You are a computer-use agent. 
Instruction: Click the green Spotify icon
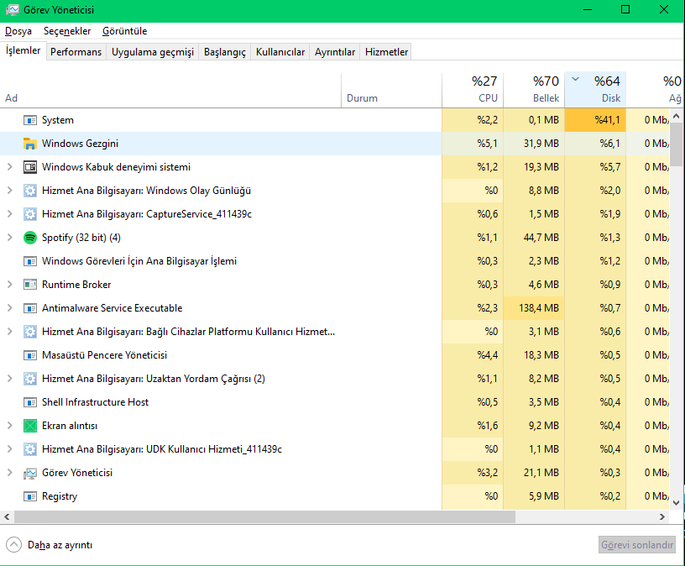point(29,238)
